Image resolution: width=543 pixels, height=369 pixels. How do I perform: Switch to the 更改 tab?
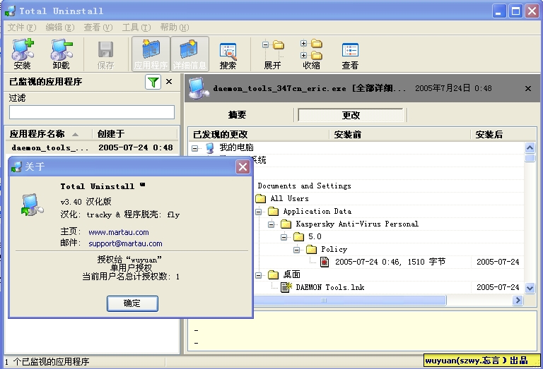[351, 115]
